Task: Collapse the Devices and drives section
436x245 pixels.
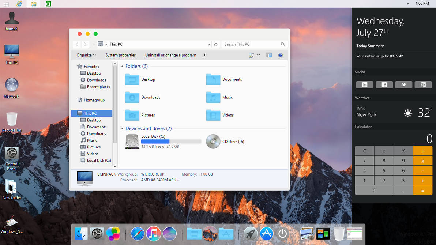Action: coord(123,128)
